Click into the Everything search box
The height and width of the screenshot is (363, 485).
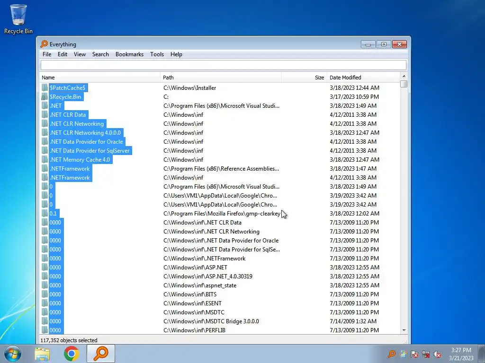click(x=224, y=65)
